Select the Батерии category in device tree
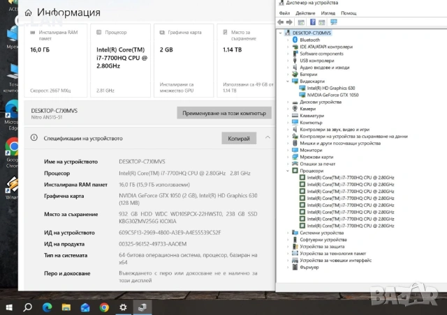Viewport: 447px width, 315px height. click(308, 75)
